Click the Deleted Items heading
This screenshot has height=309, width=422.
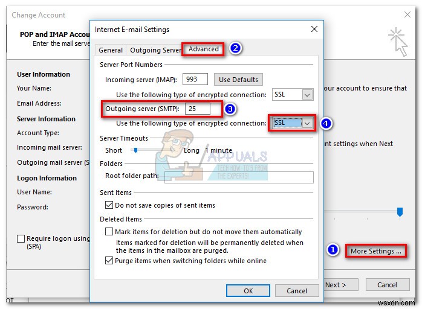click(x=121, y=219)
